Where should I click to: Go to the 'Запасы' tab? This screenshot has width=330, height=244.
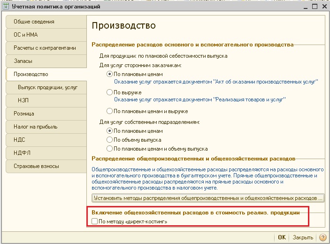pyautogui.click(x=46, y=61)
